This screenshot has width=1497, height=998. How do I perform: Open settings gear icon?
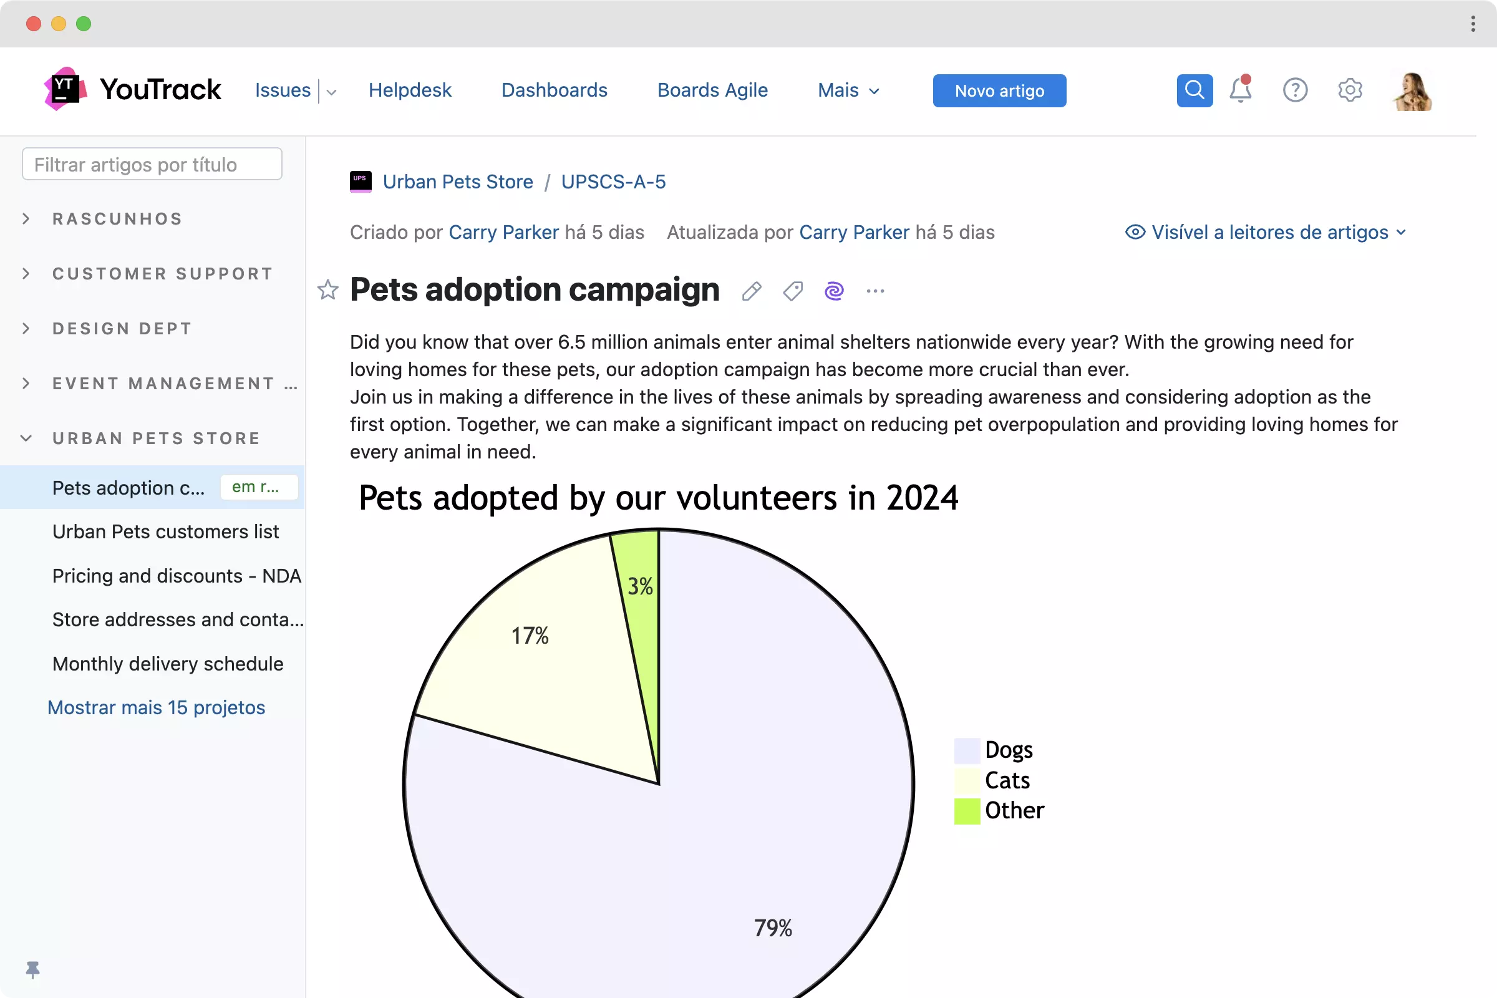(x=1349, y=90)
